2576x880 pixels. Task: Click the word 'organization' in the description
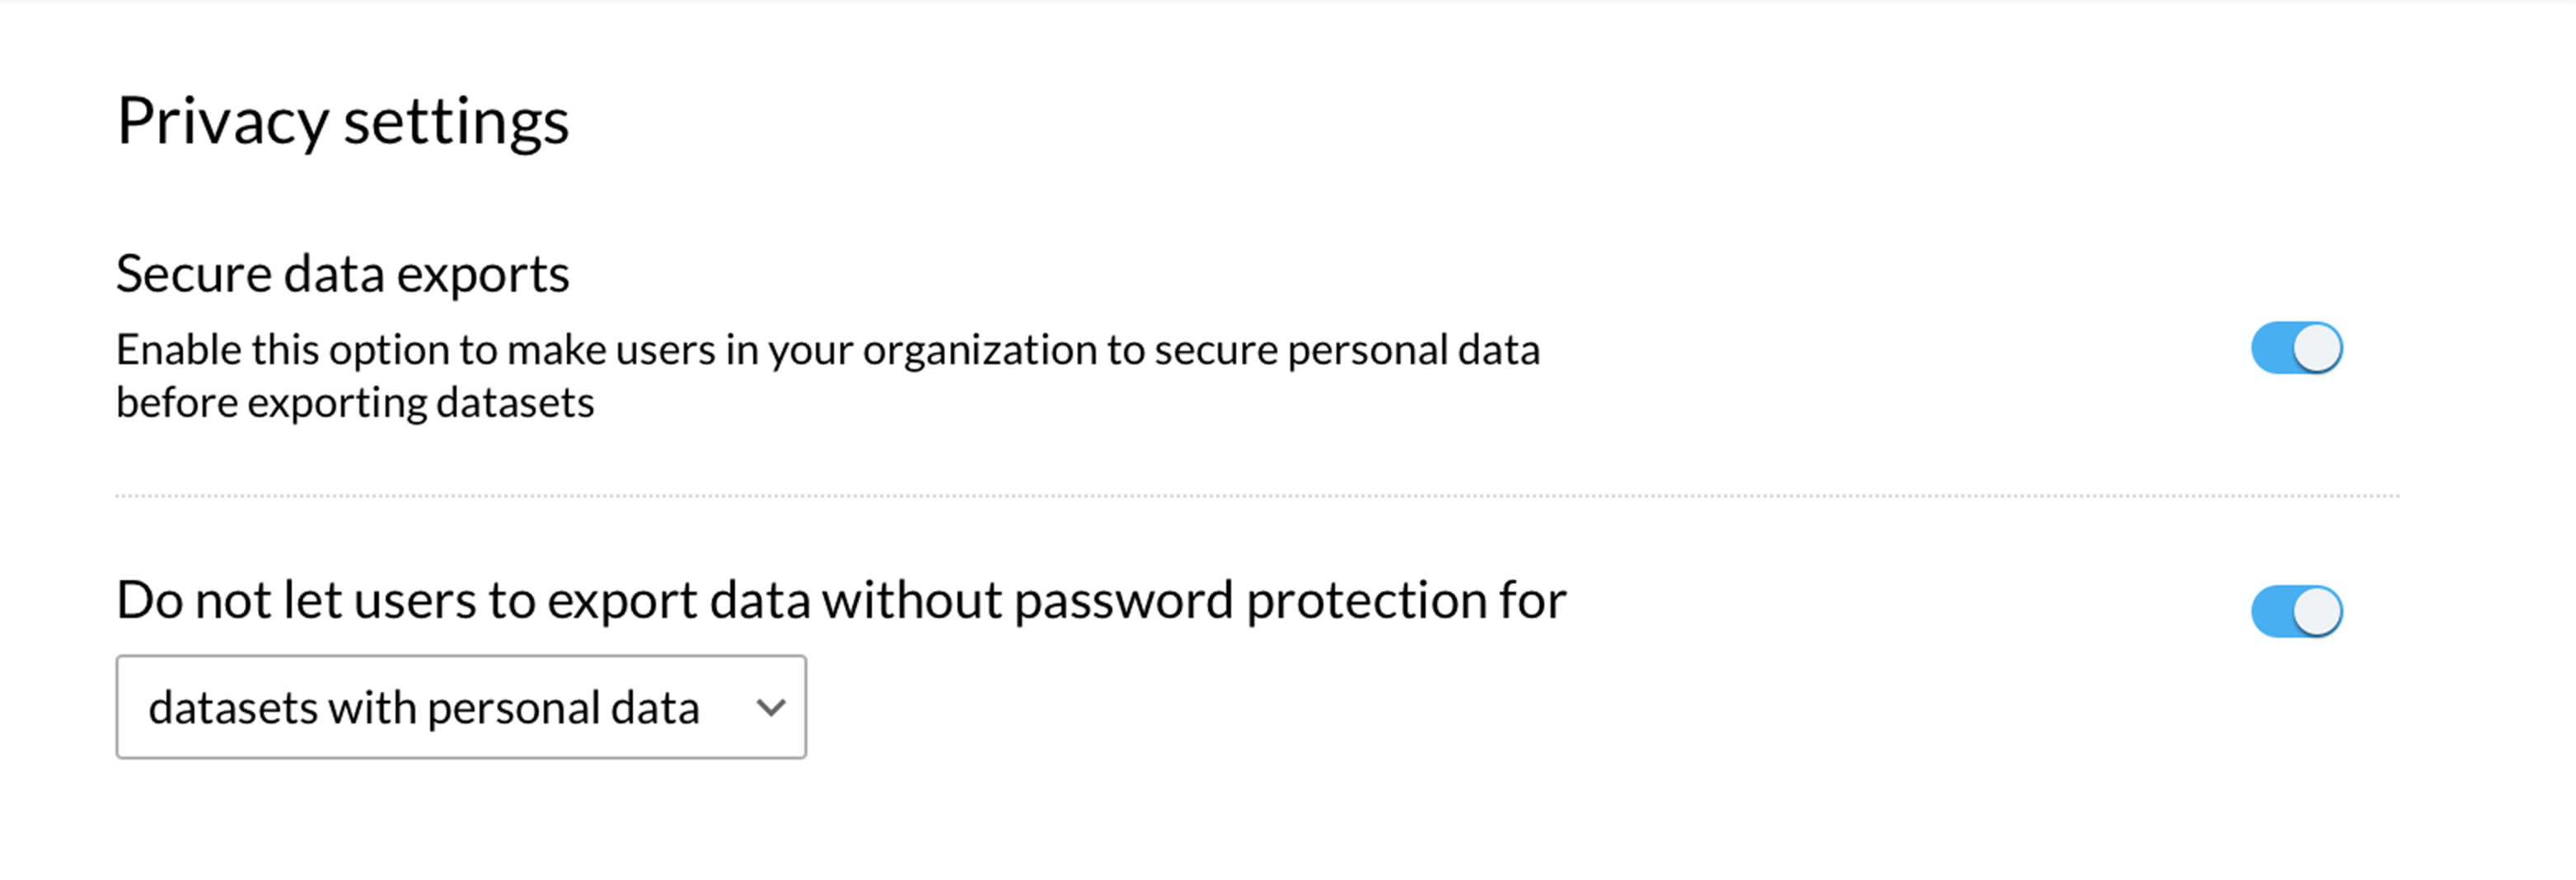[x=985, y=349]
